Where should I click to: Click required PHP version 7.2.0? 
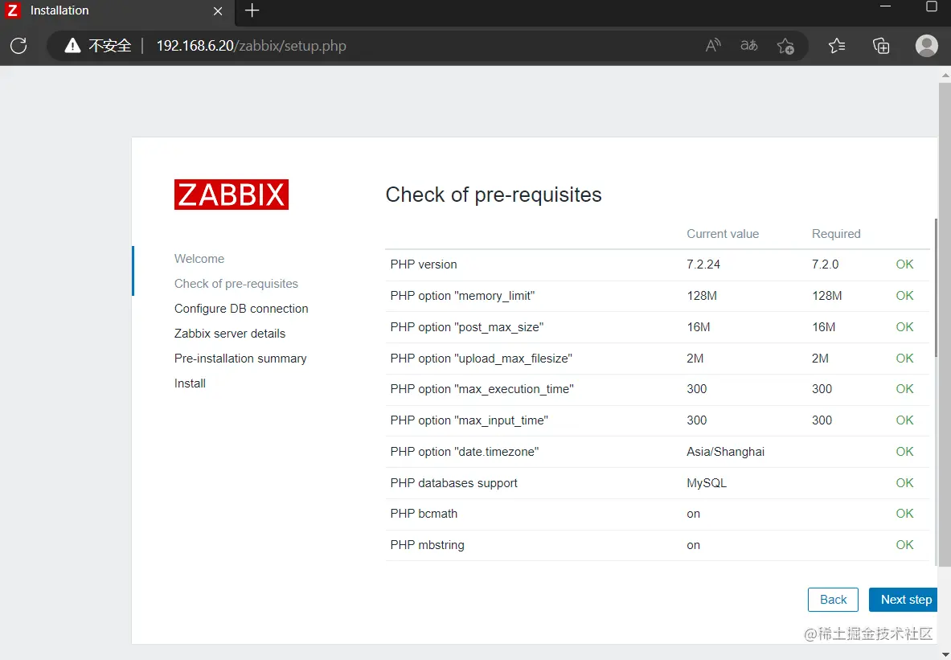pos(825,264)
